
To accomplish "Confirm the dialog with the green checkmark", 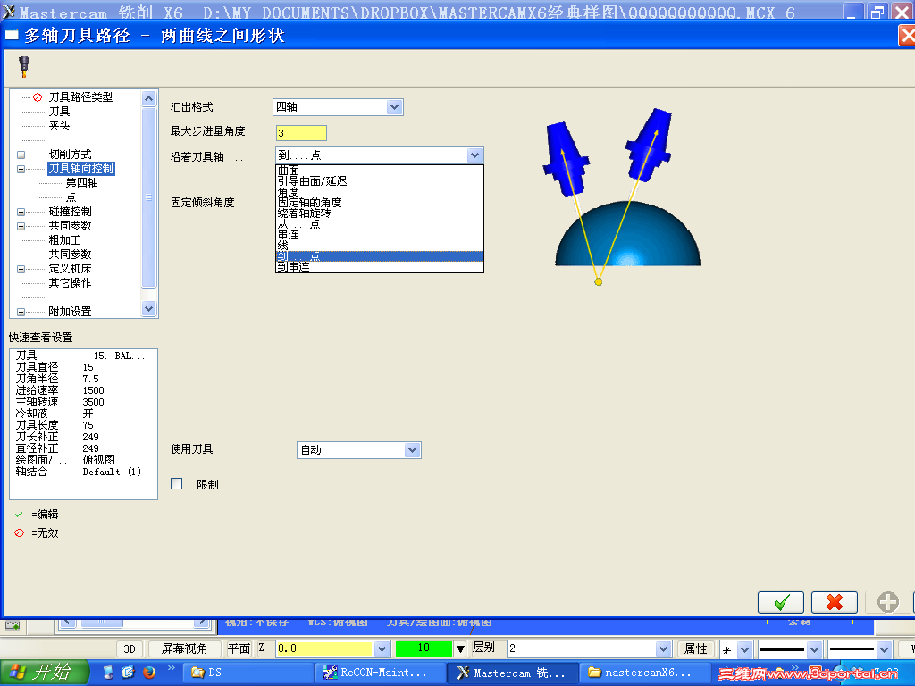I will coord(781,602).
